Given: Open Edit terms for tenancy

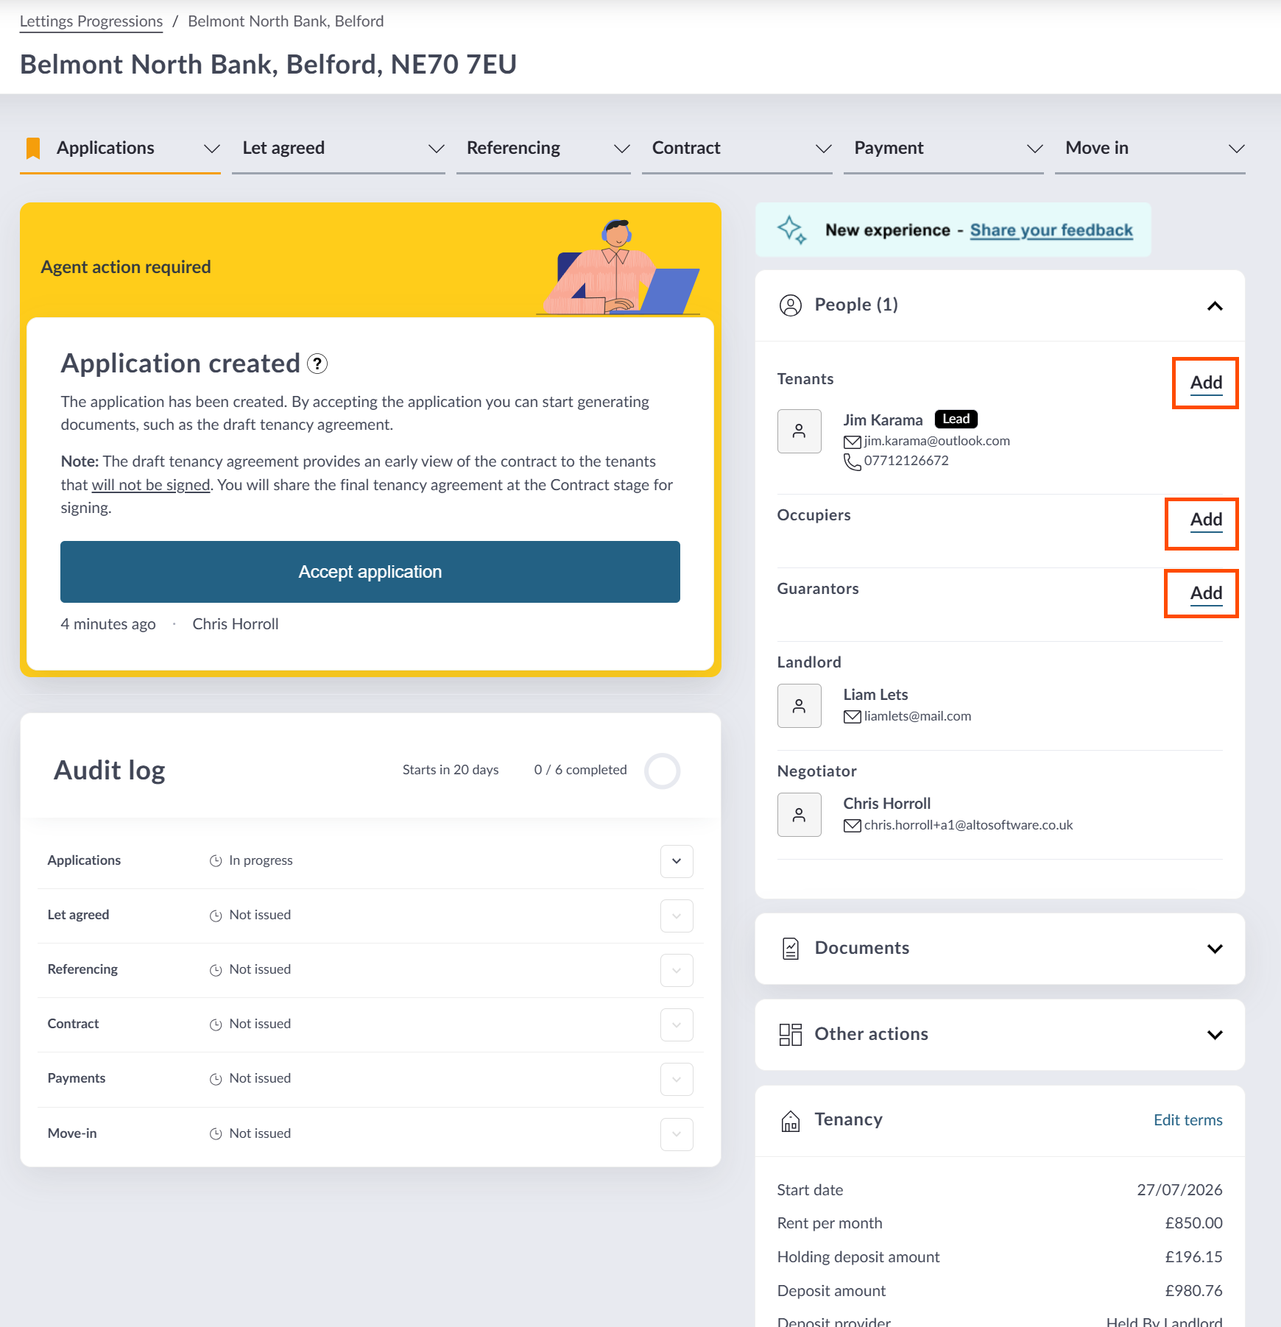Looking at the screenshot, I should coord(1188,1120).
